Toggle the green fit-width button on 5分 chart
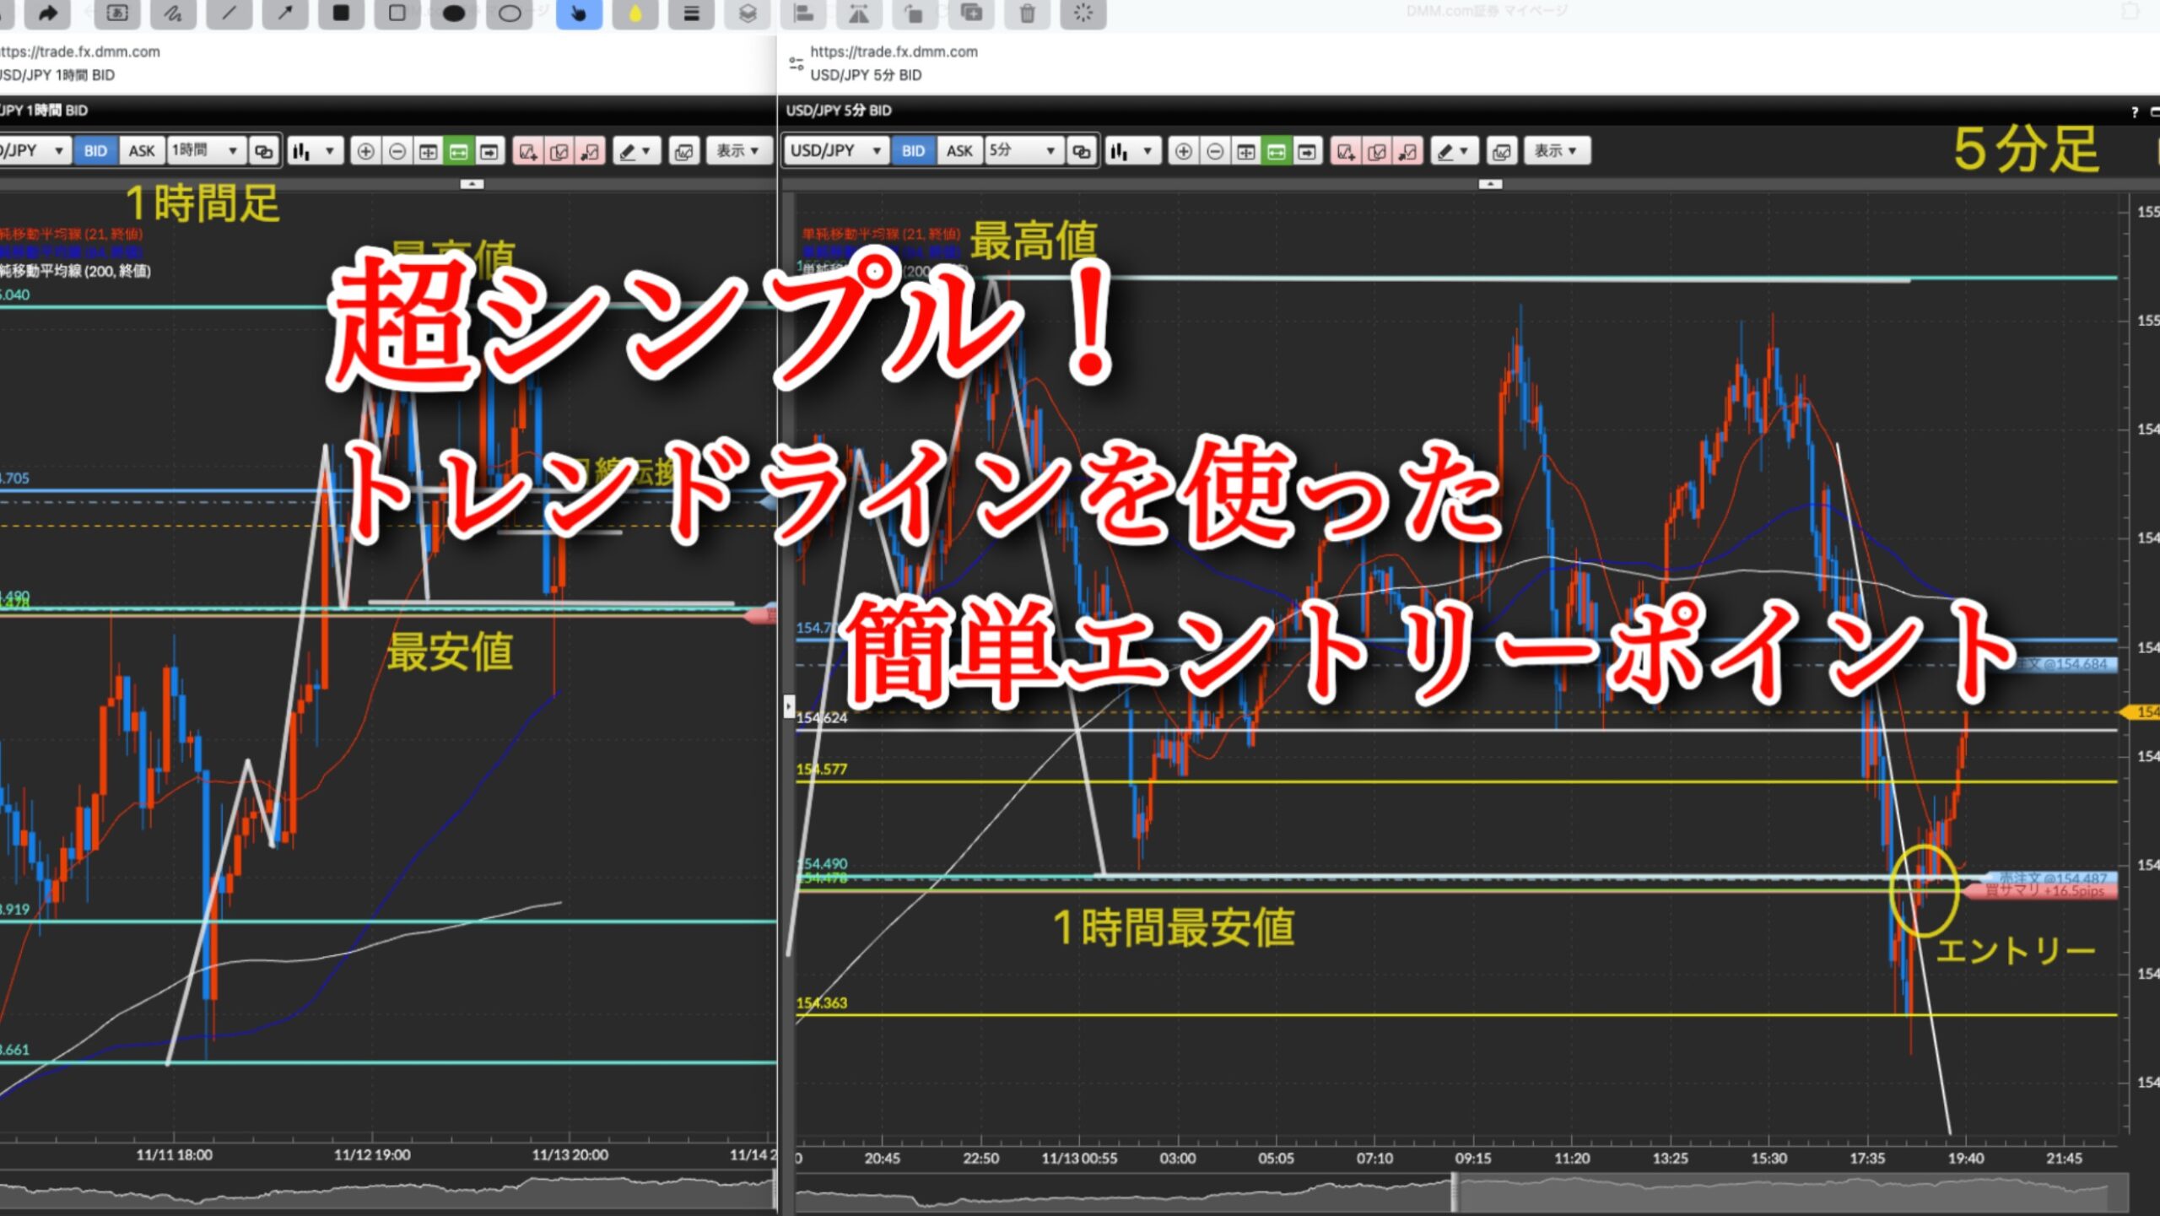The width and height of the screenshot is (2160, 1216). 1276,151
